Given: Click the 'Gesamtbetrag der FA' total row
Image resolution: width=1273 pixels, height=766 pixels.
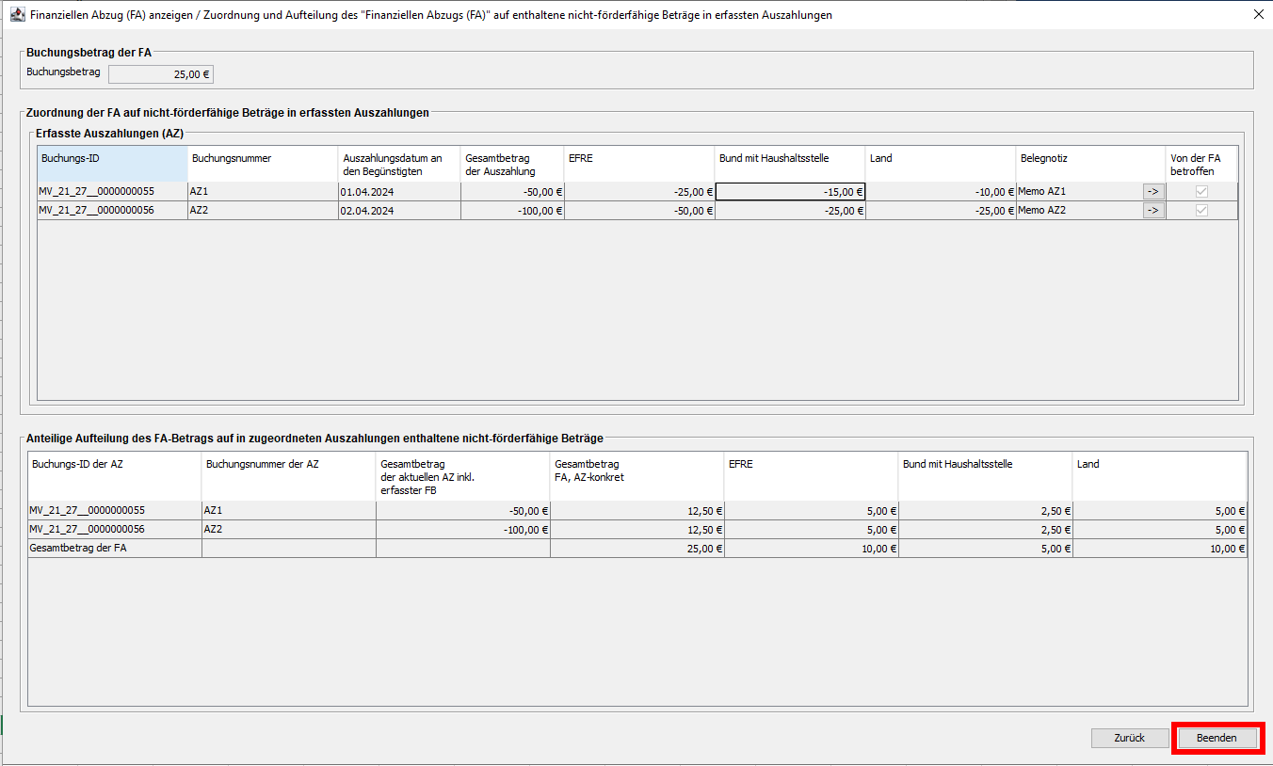Looking at the screenshot, I should tap(115, 548).
